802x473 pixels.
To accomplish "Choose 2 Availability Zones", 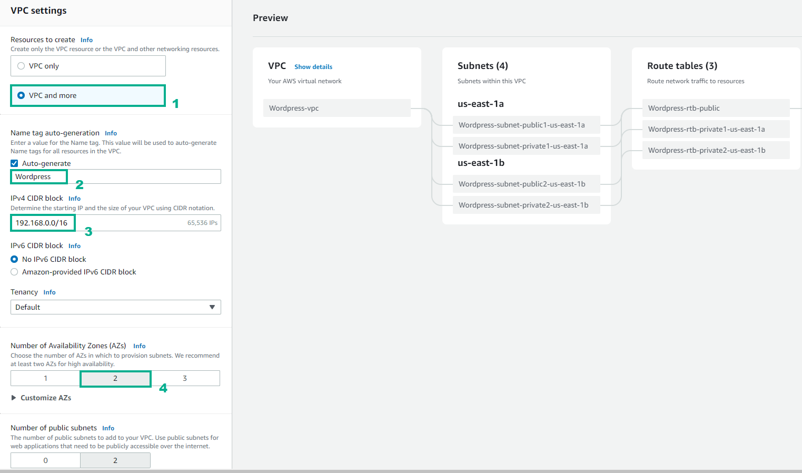I will pyautogui.click(x=115, y=378).
